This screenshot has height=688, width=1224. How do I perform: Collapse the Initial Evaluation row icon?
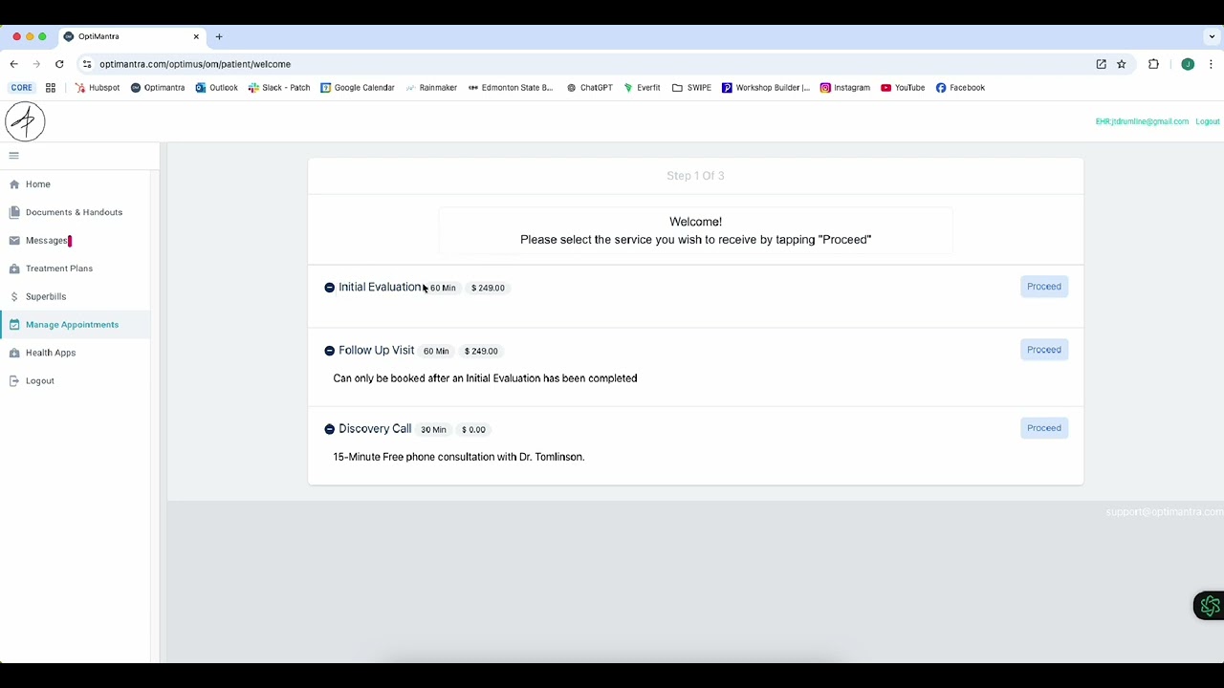click(329, 288)
